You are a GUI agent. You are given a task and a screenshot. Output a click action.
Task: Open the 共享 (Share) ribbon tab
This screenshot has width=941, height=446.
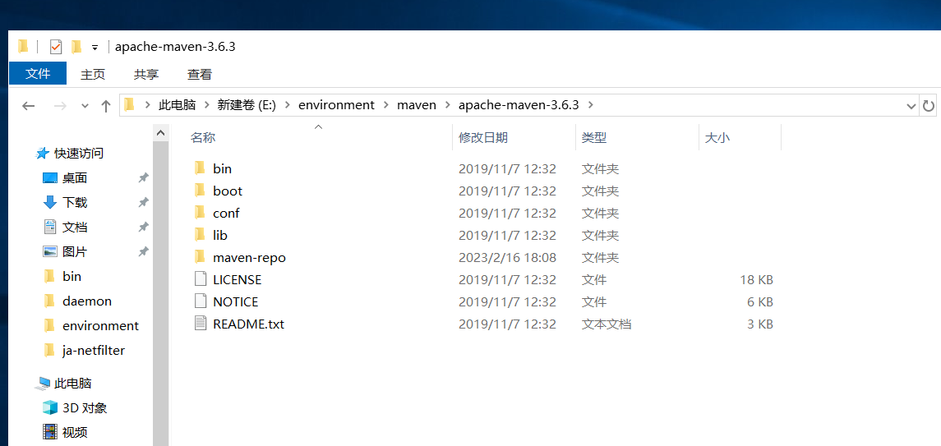[146, 74]
